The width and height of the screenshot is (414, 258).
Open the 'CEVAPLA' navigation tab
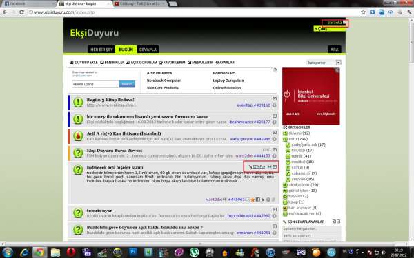148,50
